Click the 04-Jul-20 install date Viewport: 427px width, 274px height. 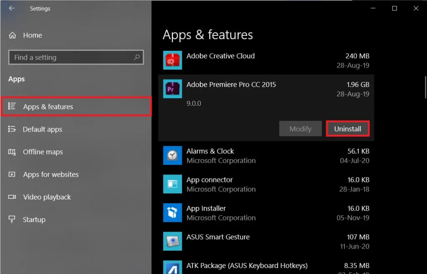pyautogui.click(x=354, y=161)
